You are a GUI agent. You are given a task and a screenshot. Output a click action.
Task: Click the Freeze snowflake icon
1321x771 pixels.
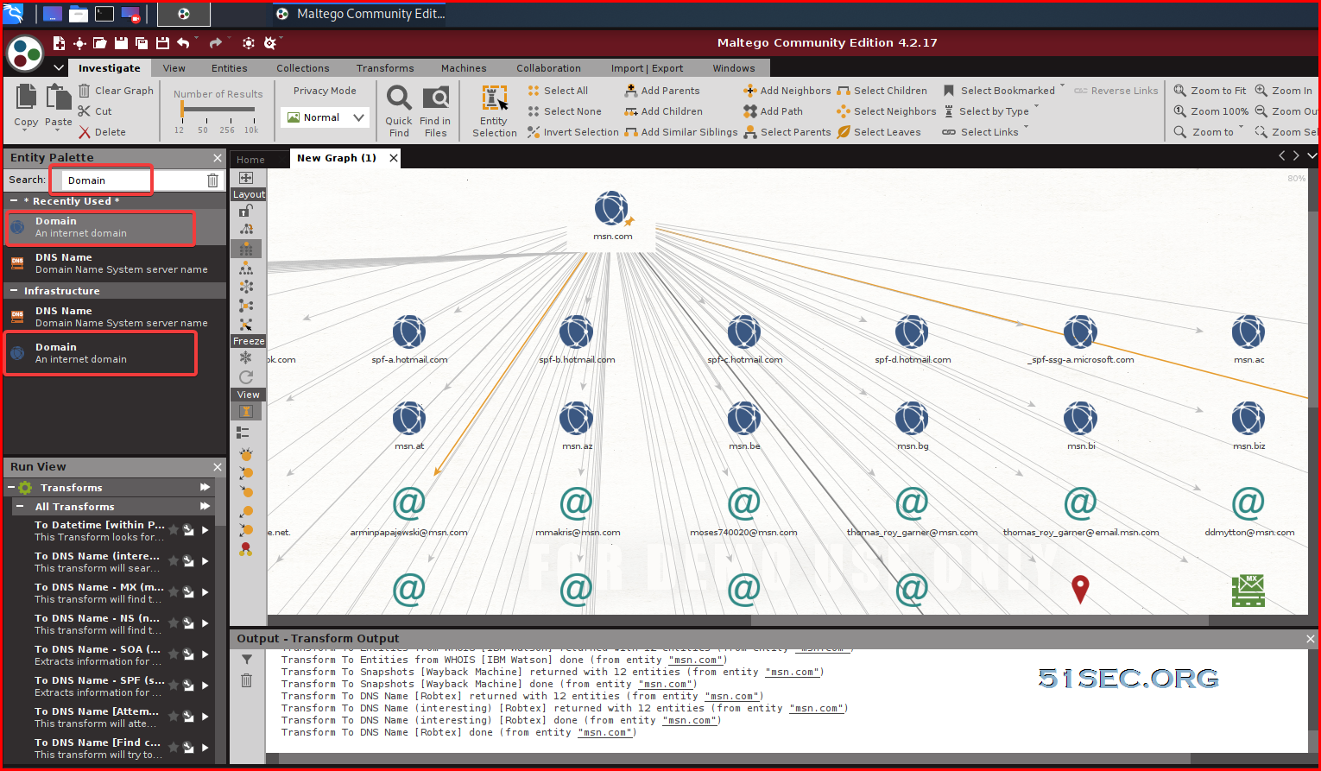[x=246, y=357]
